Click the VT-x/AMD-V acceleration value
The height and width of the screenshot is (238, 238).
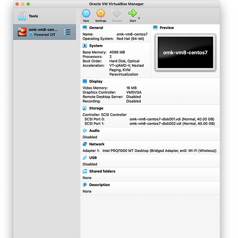(x=126, y=70)
